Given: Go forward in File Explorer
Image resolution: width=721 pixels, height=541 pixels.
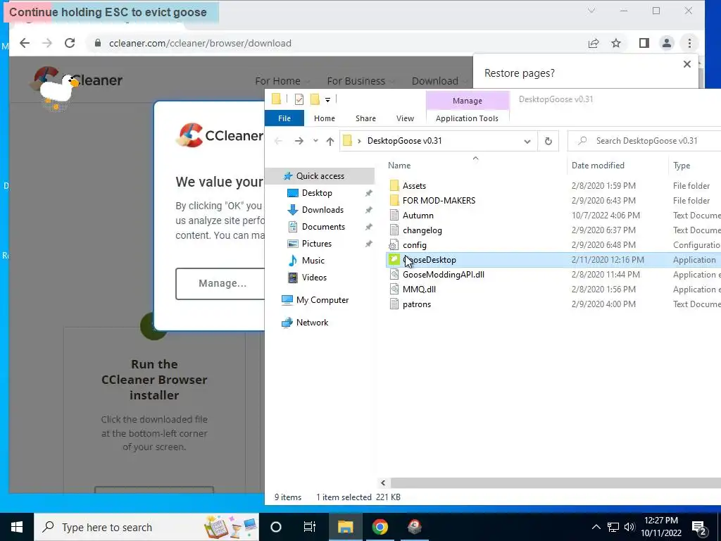Looking at the screenshot, I should pyautogui.click(x=299, y=141).
